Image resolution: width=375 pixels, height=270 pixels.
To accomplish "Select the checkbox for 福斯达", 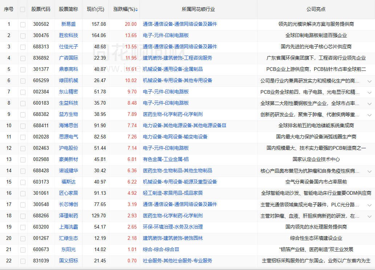I will coord(23,182).
